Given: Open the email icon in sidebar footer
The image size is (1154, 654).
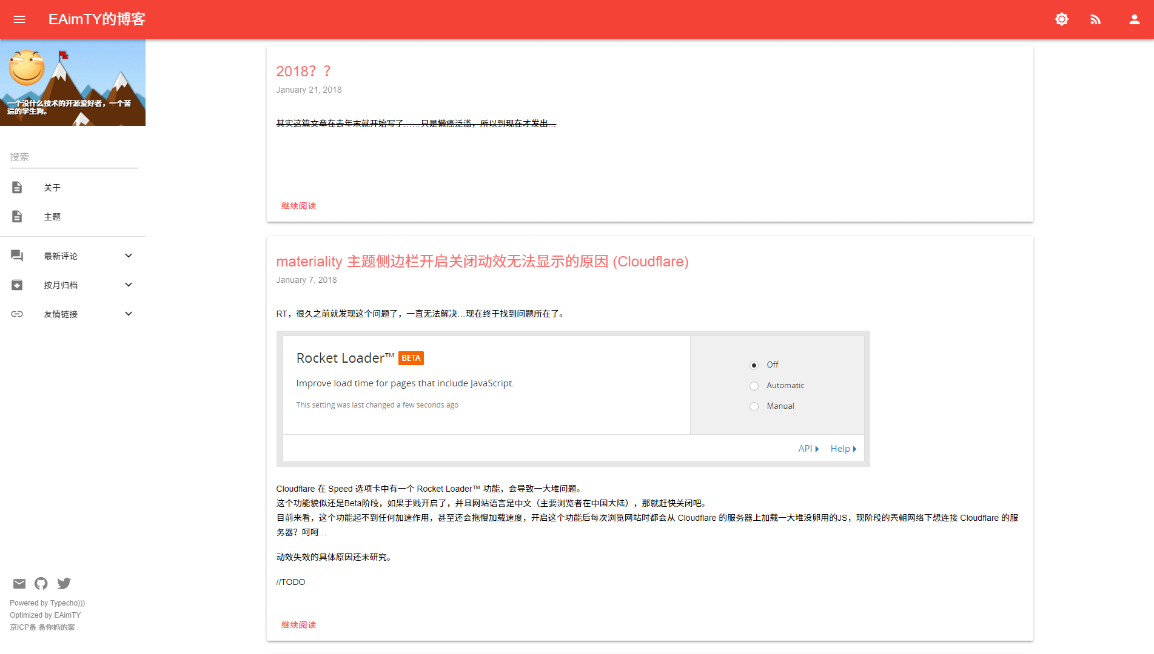Looking at the screenshot, I should pos(19,584).
